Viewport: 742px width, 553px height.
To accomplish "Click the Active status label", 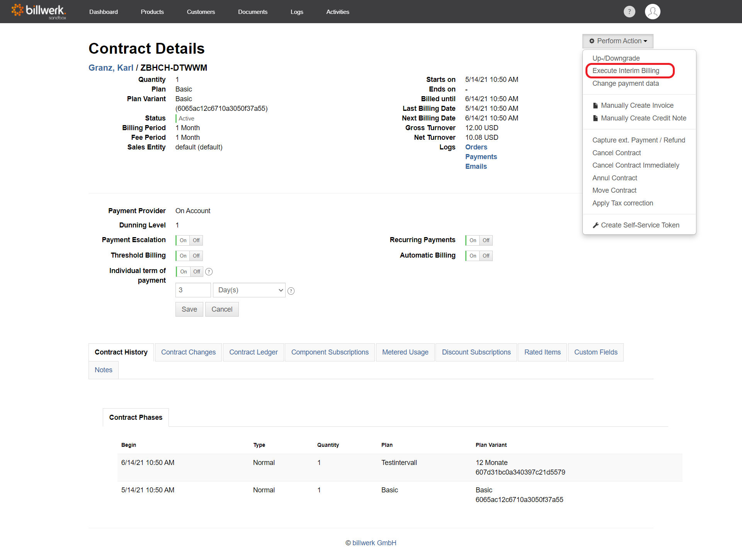I will [186, 119].
